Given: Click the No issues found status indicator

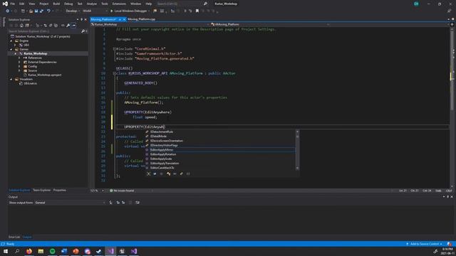Looking at the screenshot, I should click(x=122, y=191).
